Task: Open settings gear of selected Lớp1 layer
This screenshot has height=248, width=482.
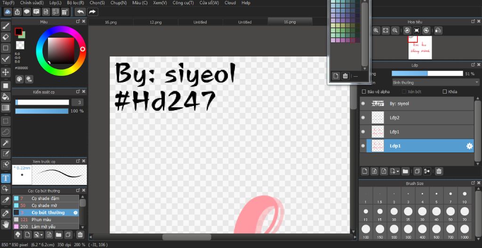Action: pos(469,146)
